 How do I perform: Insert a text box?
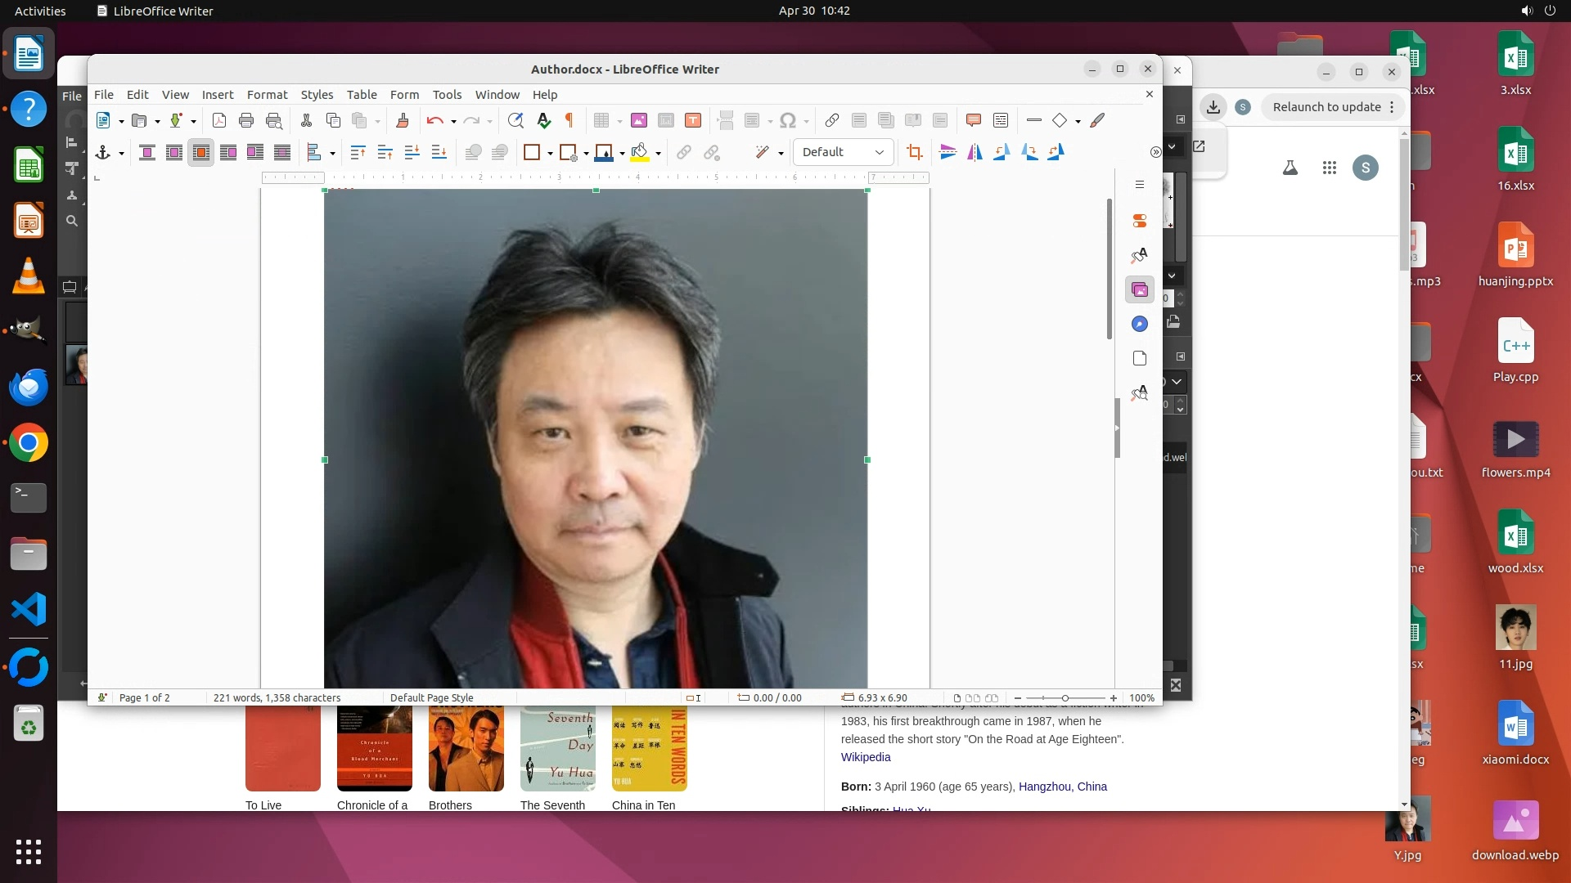[693, 121]
